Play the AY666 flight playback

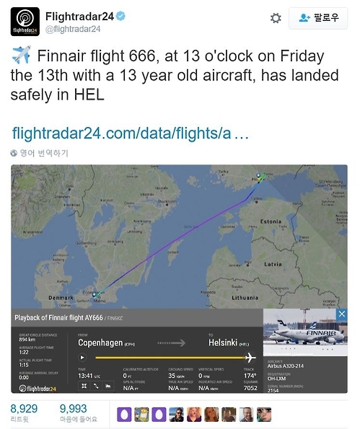coord(82,358)
